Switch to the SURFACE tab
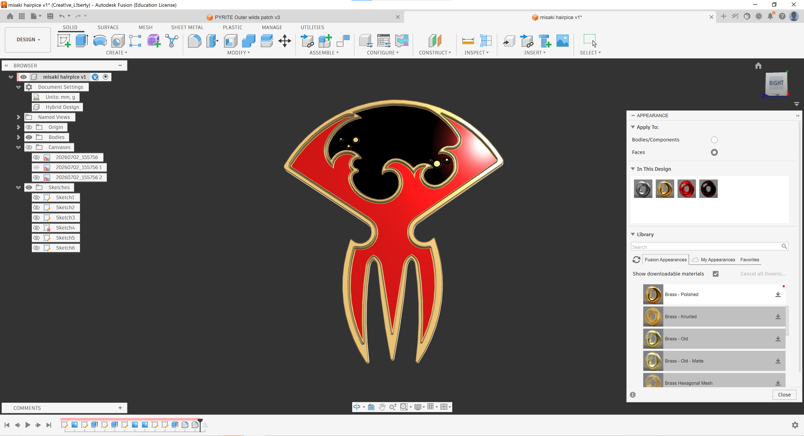This screenshot has width=804, height=436. point(108,27)
